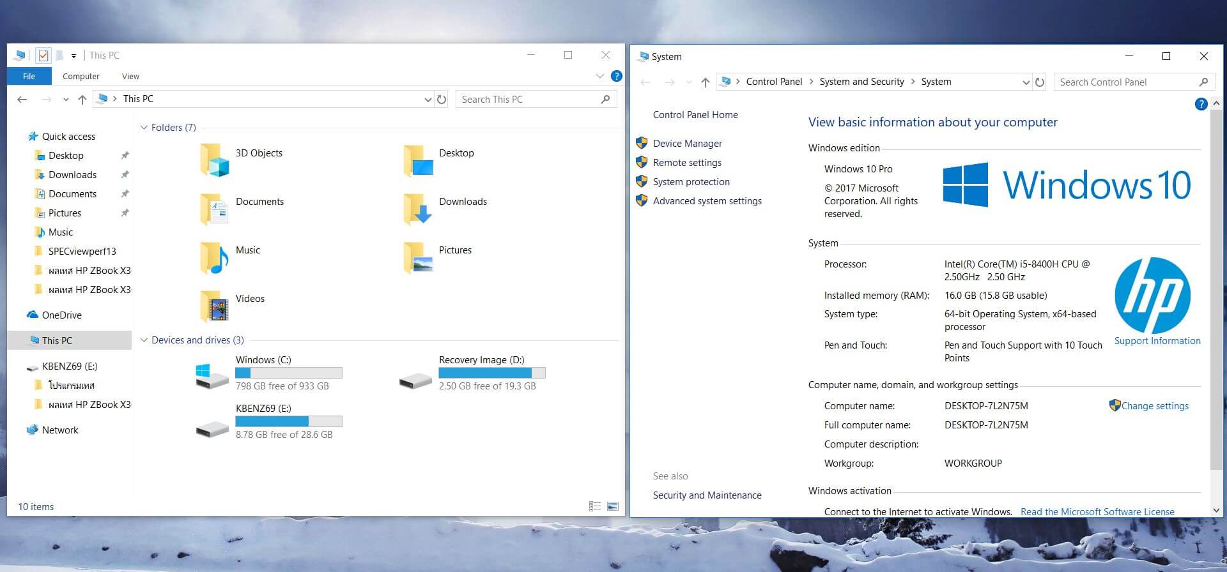This screenshot has width=1227, height=572.
Task: Go back in the System window
Action: tap(645, 82)
